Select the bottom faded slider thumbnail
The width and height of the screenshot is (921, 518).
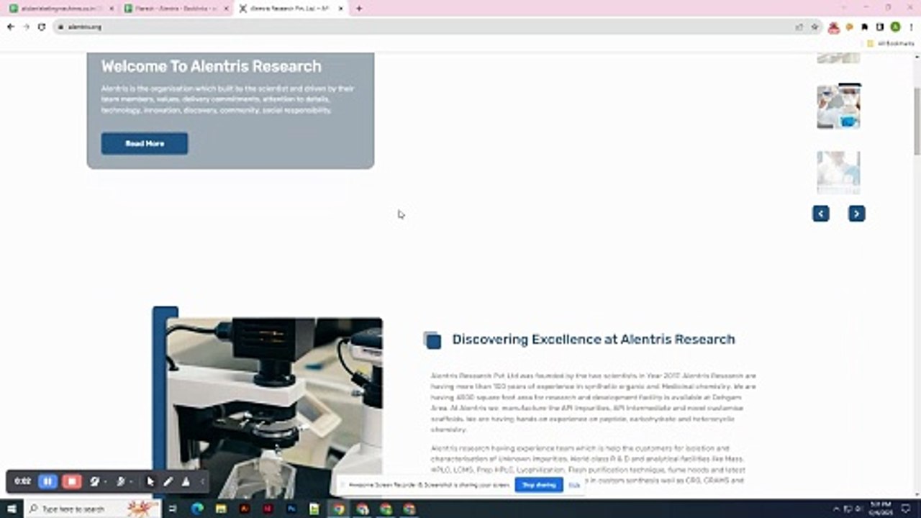tap(838, 172)
